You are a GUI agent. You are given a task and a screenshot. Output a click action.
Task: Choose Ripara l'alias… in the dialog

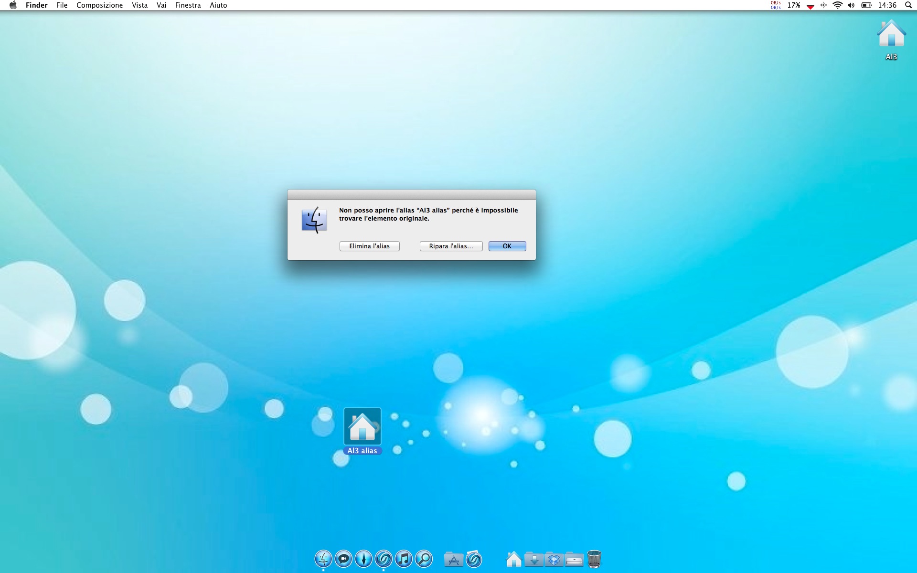(451, 246)
